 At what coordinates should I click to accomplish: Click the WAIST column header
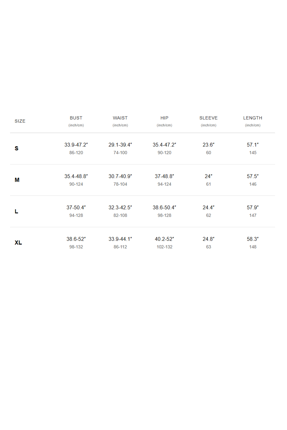pyautogui.click(x=120, y=118)
